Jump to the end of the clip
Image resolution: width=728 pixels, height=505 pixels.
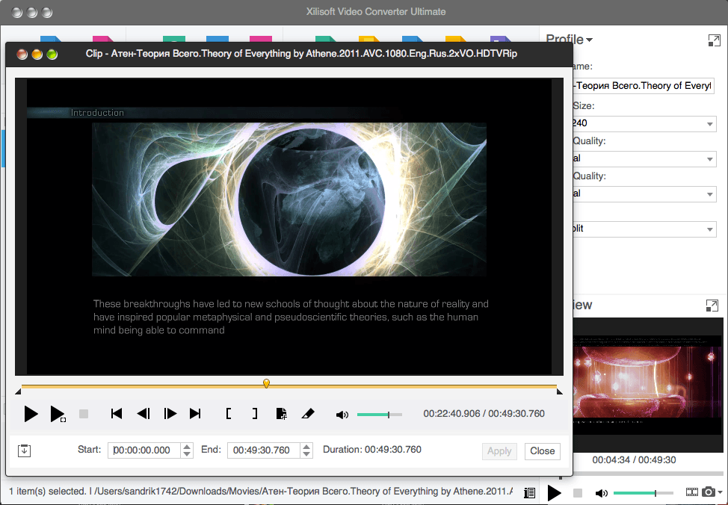click(196, 414)
